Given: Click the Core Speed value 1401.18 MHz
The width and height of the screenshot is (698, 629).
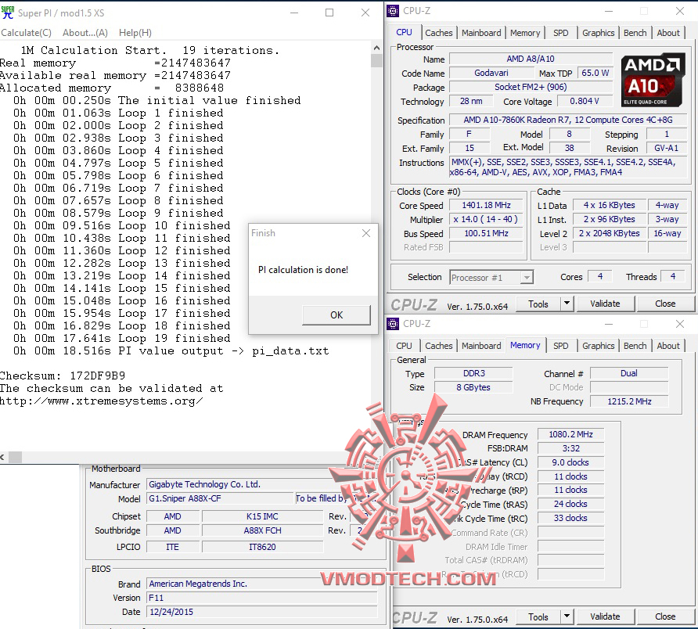Looking at the screenshot, I should click(486, 205).
